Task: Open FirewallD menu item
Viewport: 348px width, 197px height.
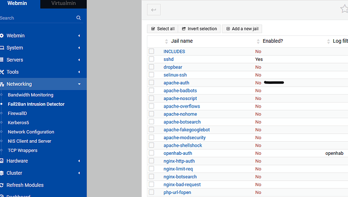Action: (x=17, y=114)
